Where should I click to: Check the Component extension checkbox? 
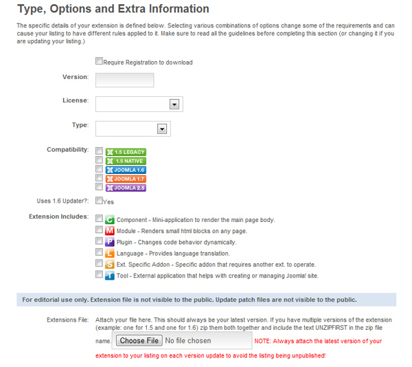point(99,218)
